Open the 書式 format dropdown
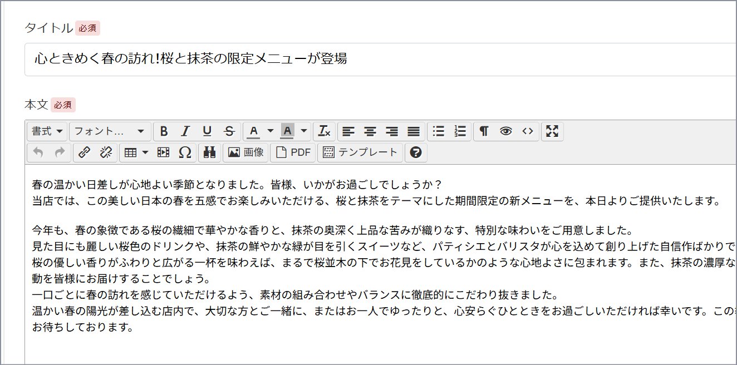This screenshot has width=737, height=365. coord(47,131)
